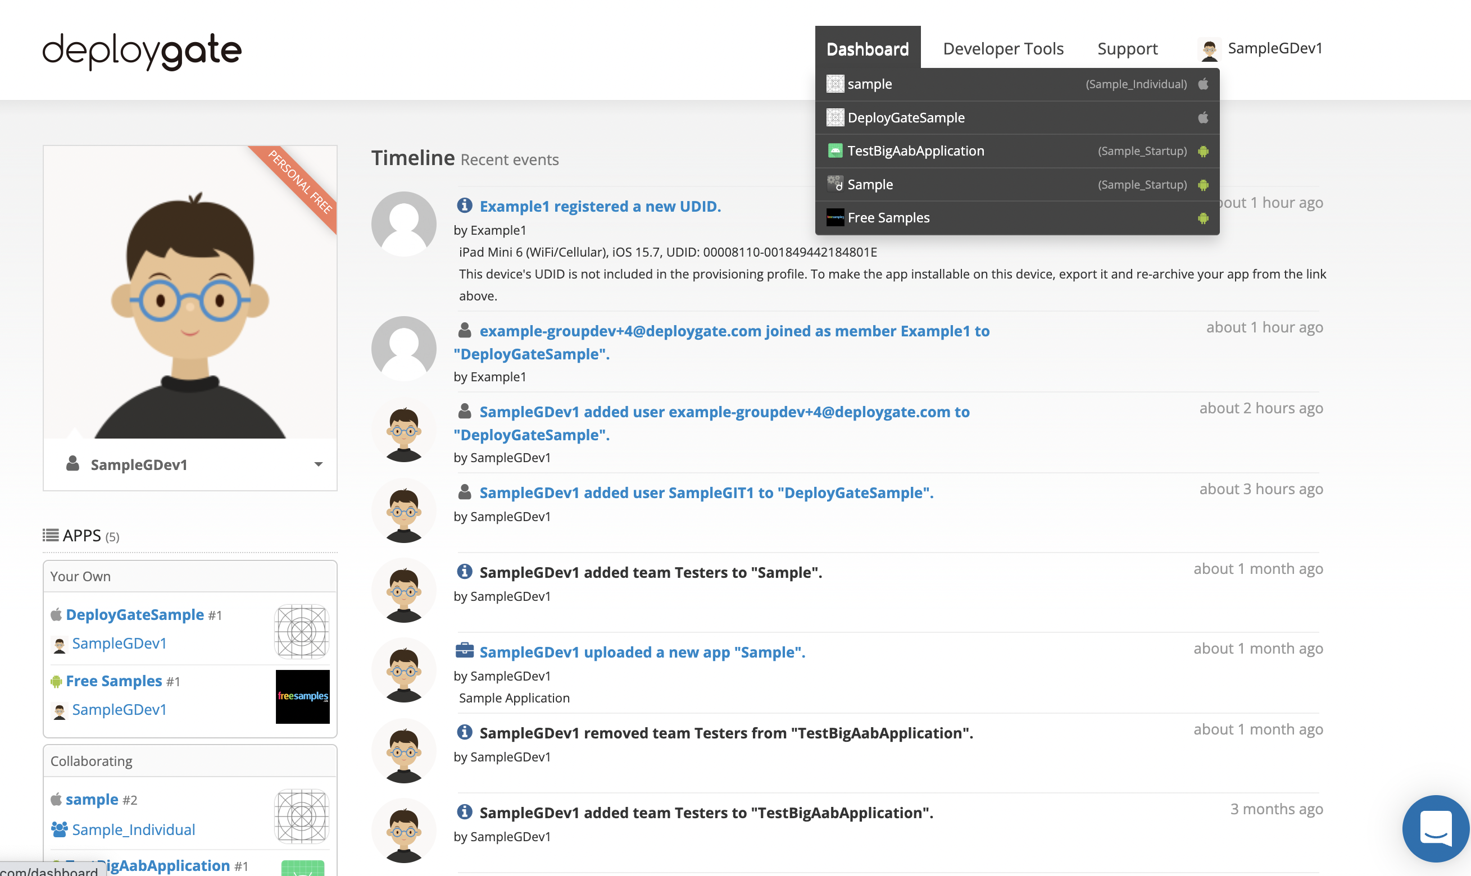Viewport: 1471px width, 876px height.
Task: Click the deploygate logo
Action: [x=142, y=51]
